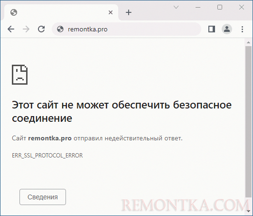
Task: Open Chrome three-dot menu
Action: tap(242, 29)
